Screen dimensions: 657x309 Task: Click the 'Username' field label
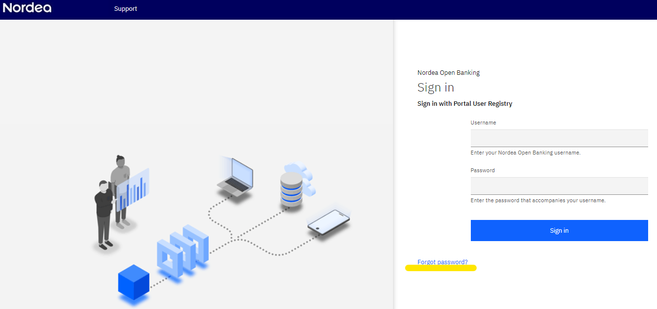(483, 123)
